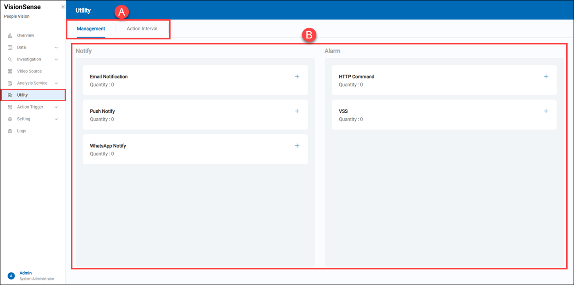Image resolution: width=574 pixels, height=285 pixels.
Task: Add an HTTP Command with plus icon
Action: [x=546, y=77]
